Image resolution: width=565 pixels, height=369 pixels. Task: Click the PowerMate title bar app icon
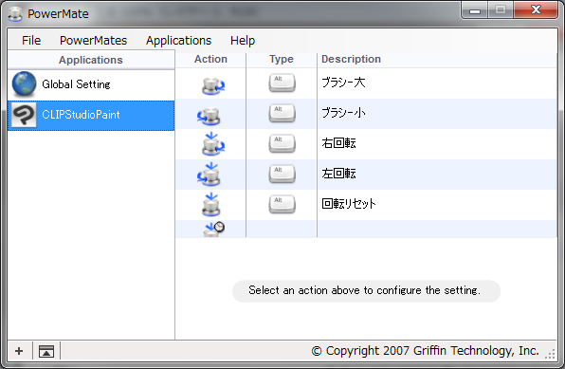(x=15, y=13)
